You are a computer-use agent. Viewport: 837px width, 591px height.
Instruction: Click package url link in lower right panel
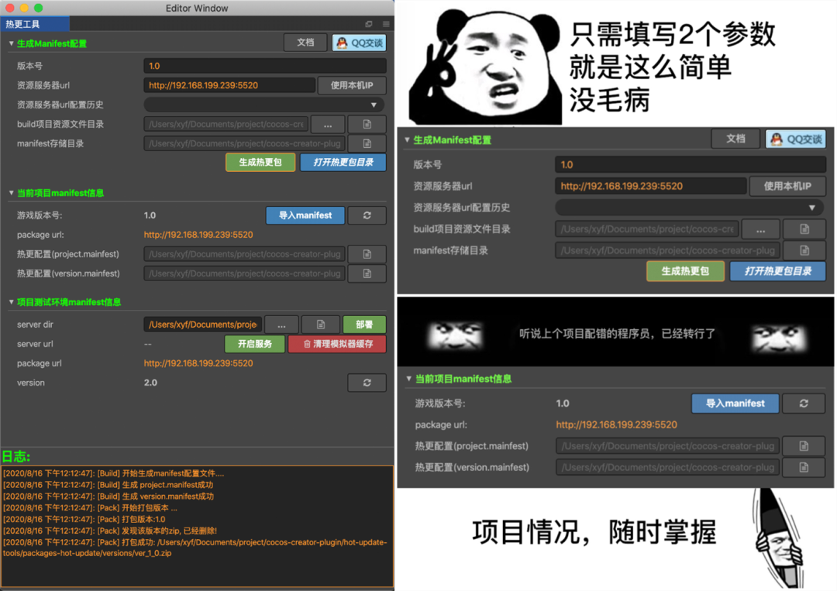pyautogui.click(x=617, y=424)
